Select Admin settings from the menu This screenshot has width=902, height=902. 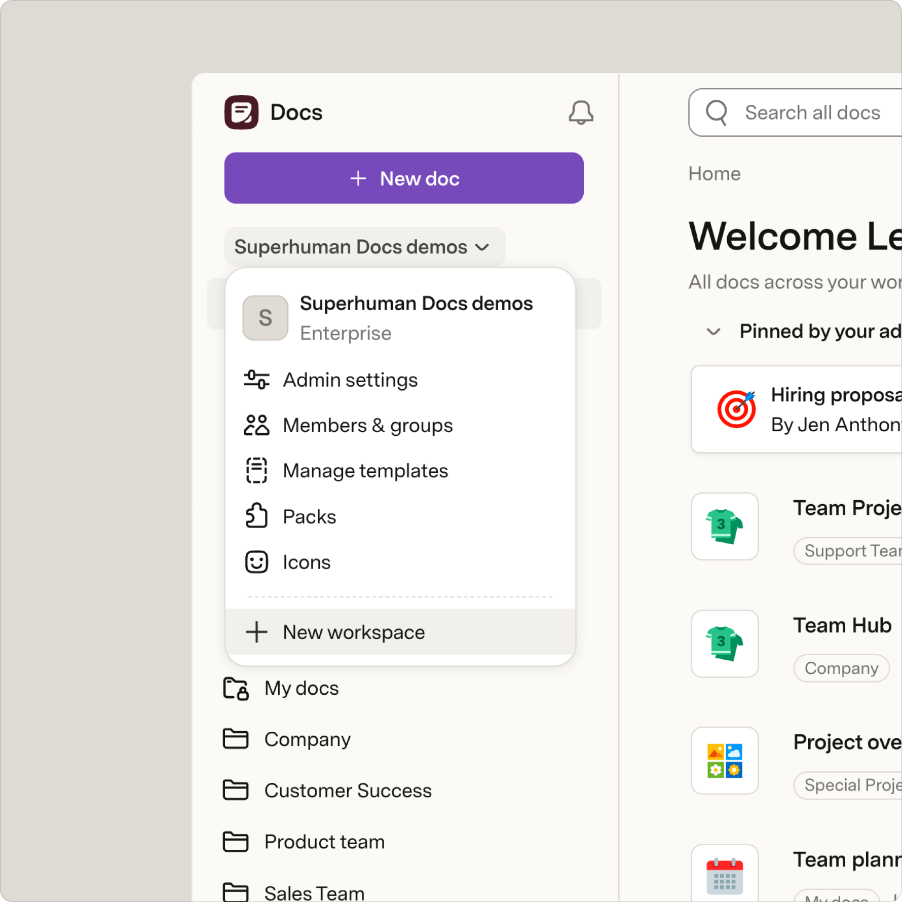click(400, 380)
